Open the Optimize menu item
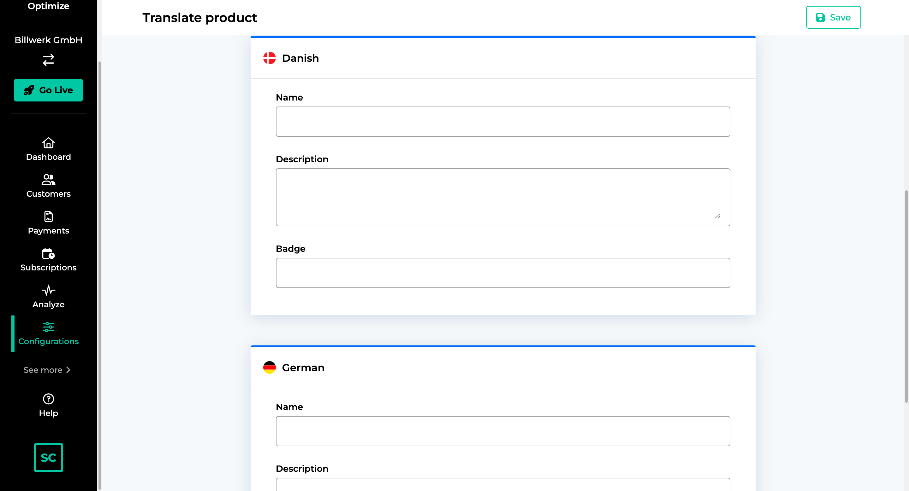Viewport: 909px width, 491px height. (x=48, y=6)
